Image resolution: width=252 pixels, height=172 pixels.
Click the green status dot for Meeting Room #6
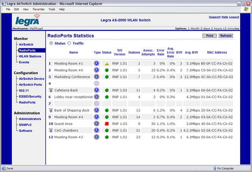(107, 70)
